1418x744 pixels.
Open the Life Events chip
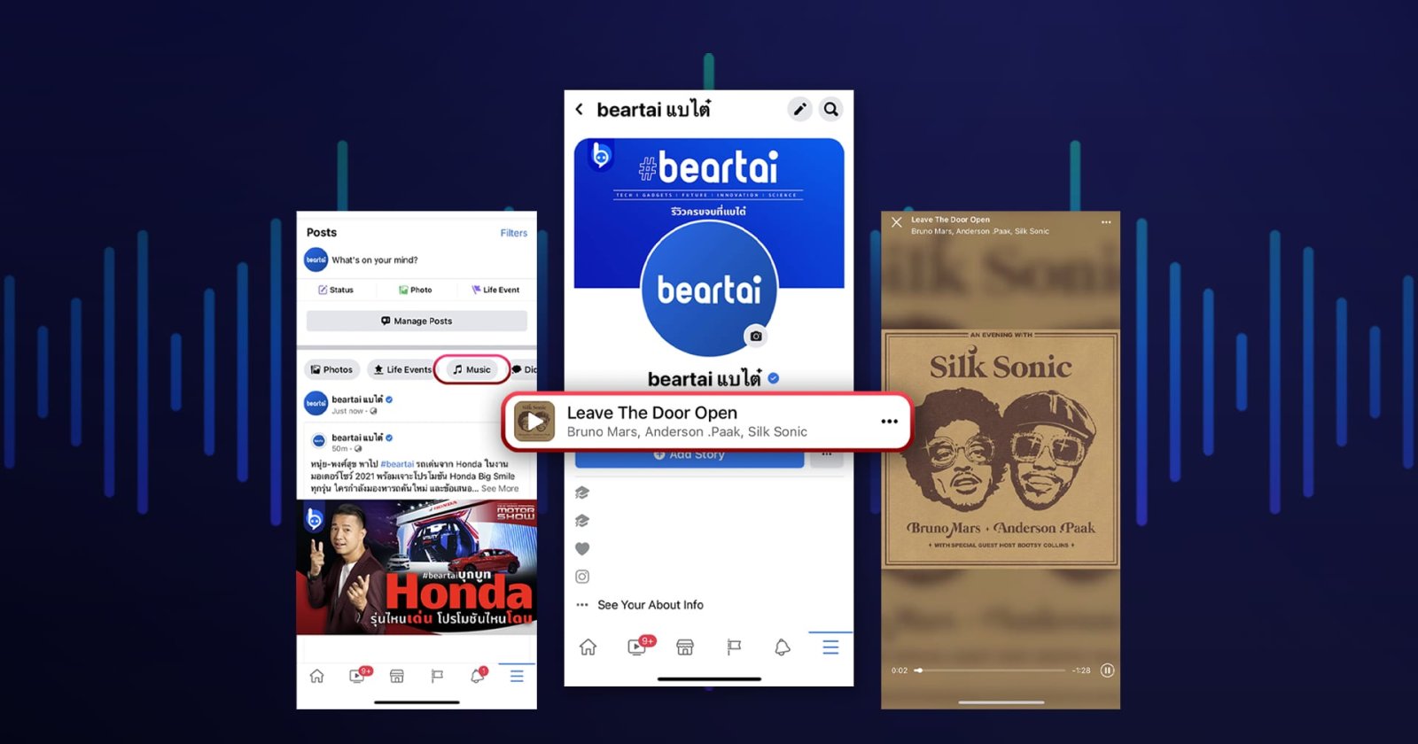(x=402, y=369)
